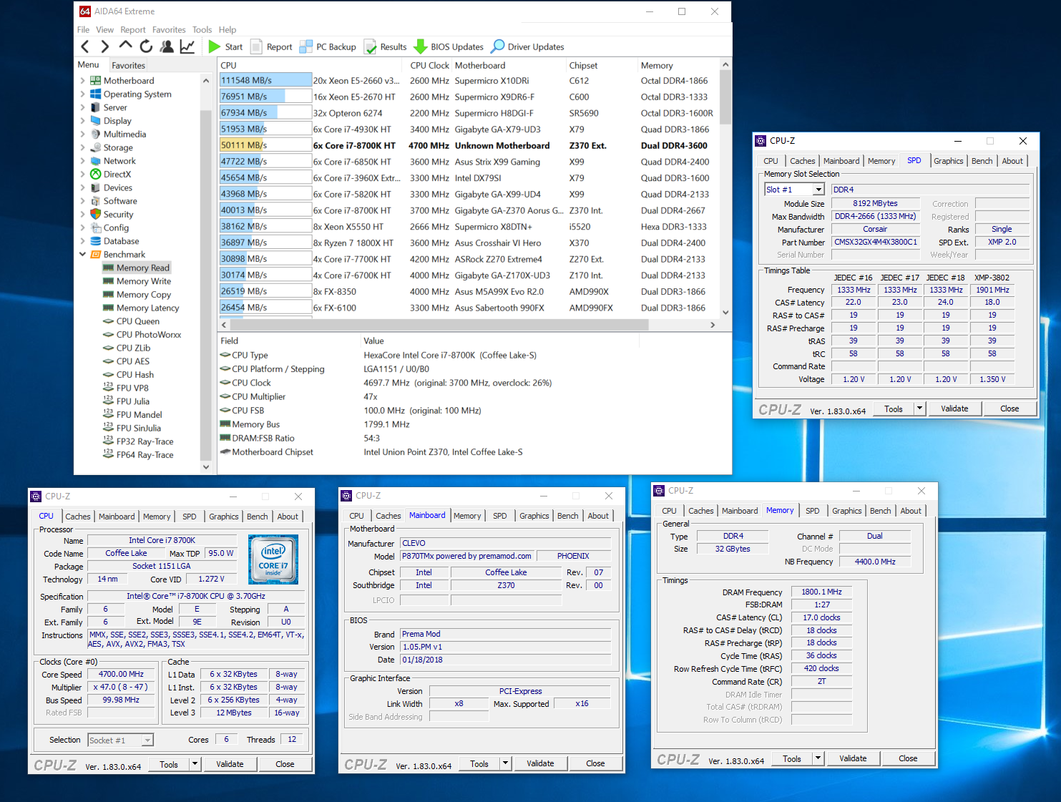1061x802 pixels.
Task: Collapse the Benchmark tree node
Action: pyautogui.click(x=82, y=255)
